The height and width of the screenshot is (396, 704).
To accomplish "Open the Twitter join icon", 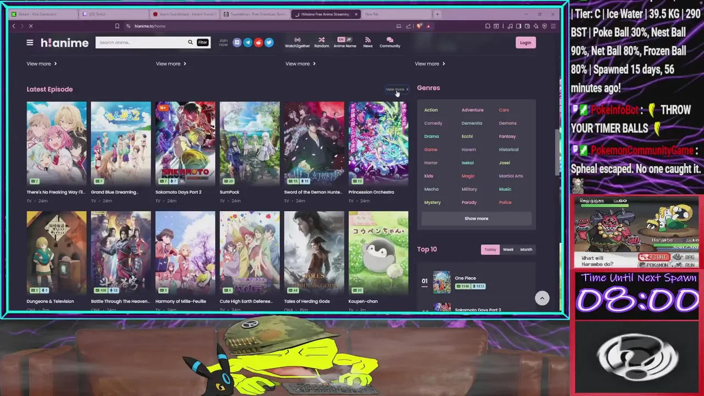I will coord(269,42).
